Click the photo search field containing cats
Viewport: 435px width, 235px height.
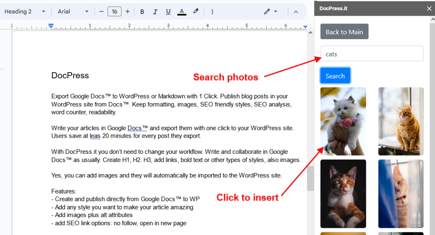pyautogui.click(x=372, y=54)
